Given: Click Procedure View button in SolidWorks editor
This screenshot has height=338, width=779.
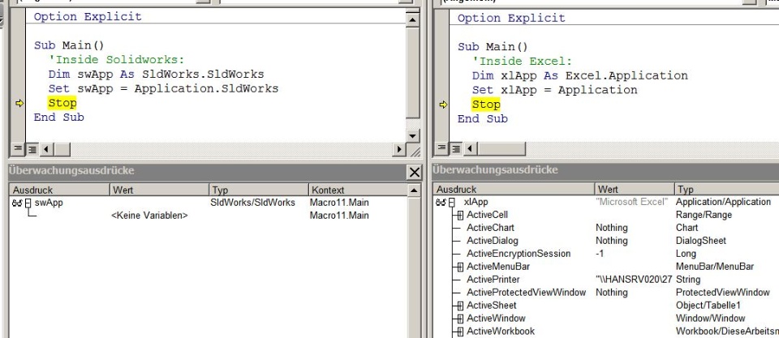Looking at the screenshot, I should (18, 148).
